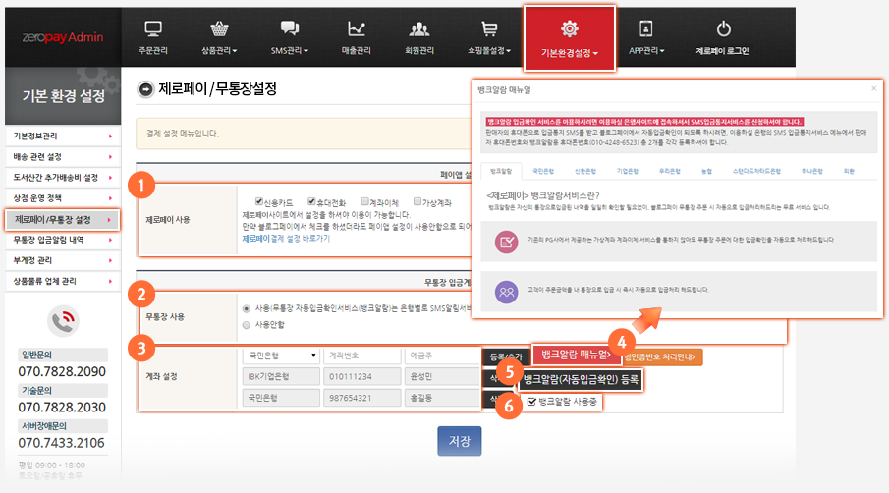Click account number 987654321 field
Viewport: 889px width, 493px height.
pyautogui.click(x=361, y=398)
